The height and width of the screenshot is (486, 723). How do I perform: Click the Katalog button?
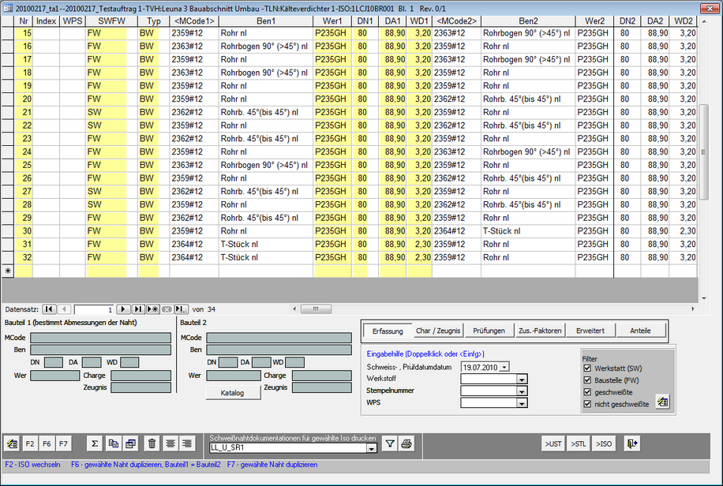232,393
